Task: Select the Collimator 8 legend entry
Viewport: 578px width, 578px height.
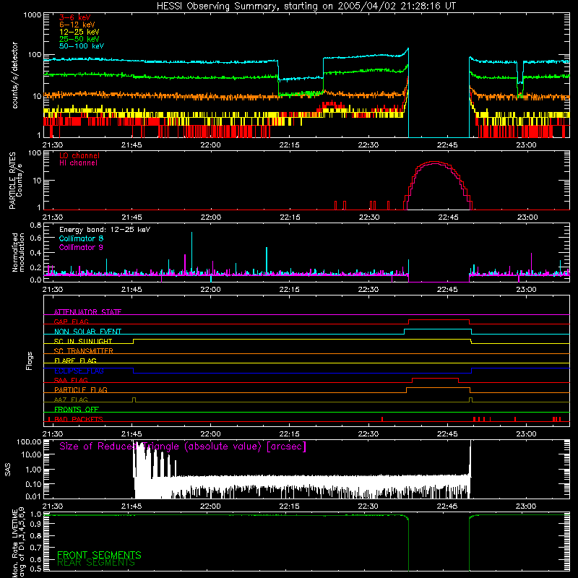Action: [81, 238]
